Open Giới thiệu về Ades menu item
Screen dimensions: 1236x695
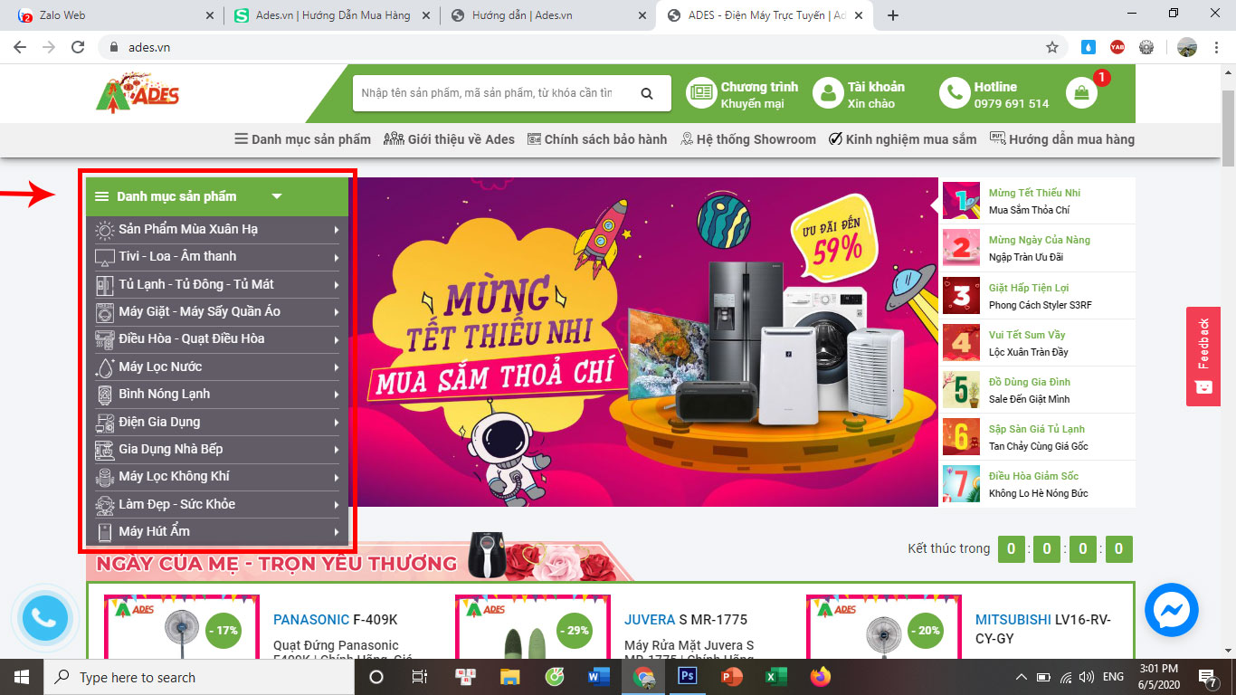[x=449, y=139]
